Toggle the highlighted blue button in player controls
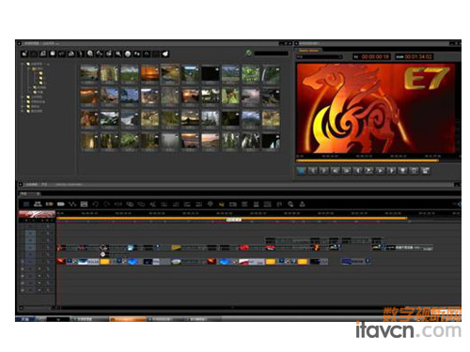470x352 pixels. 301,171
